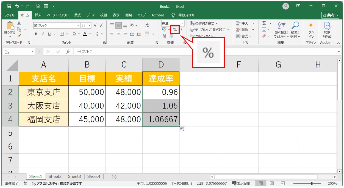Open number format dropdown showing 標準
Viewport: 344px width, 188px height.
click(183, 24)
